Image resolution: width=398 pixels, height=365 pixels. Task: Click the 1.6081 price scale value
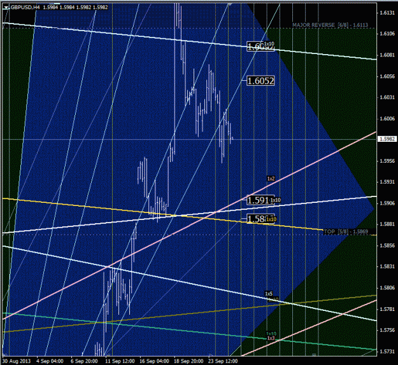(x=387, y=55)
